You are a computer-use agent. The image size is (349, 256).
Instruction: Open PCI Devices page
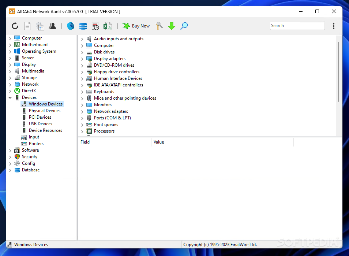[40, 117]
